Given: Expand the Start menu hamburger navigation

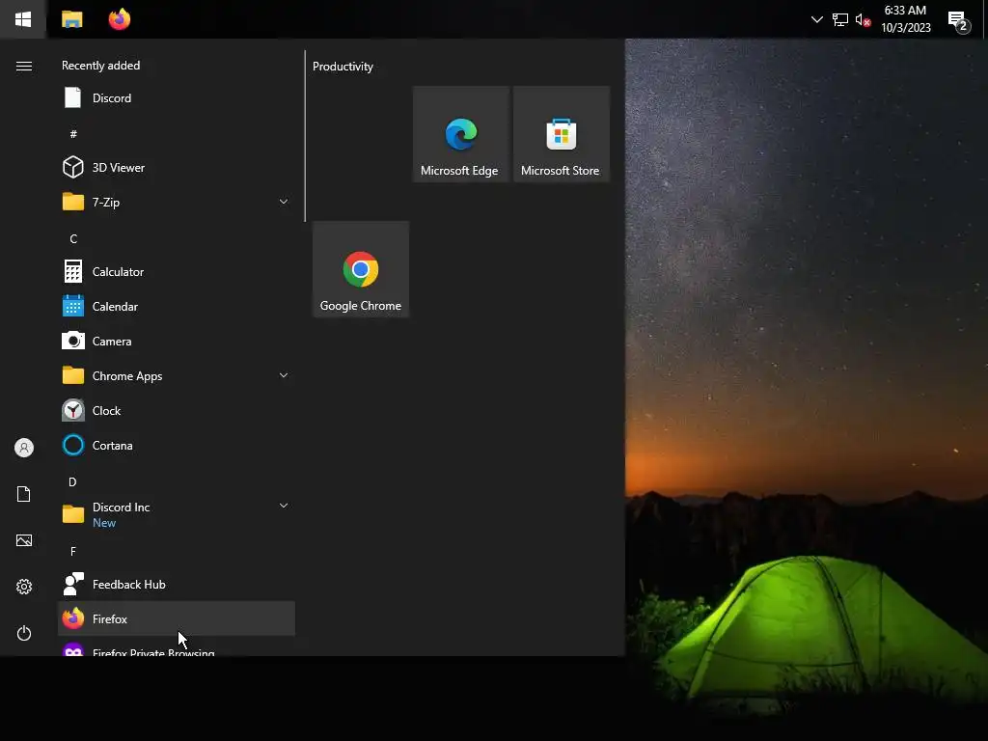Looking at the screenshot, I should 24,67.
